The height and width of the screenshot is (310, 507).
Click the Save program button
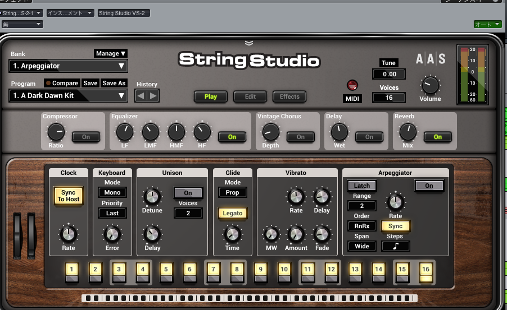pyautogui.click(x=90, y=83)
